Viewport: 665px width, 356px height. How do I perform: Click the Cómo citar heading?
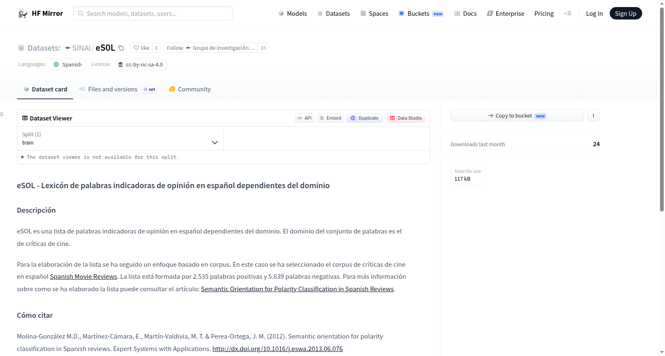click(35, 315)
